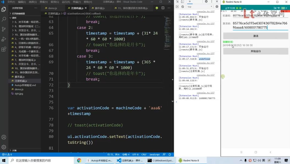Toggle the DevTools inspect element picker
Image resolution: width=290 pixels, height=164 pixels.
point(177,2)
